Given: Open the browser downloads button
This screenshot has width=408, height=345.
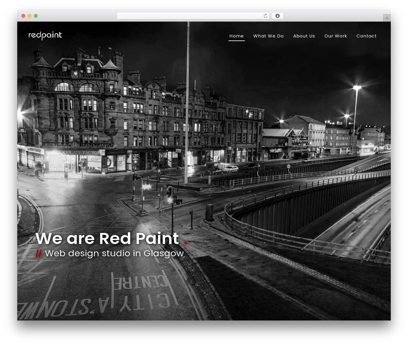Looking at the screenshot, I should click(277, 16).
